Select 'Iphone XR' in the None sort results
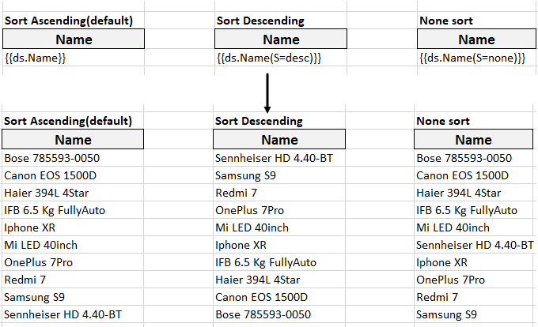This screenshot has height=327, width=538. coord(442,263)
